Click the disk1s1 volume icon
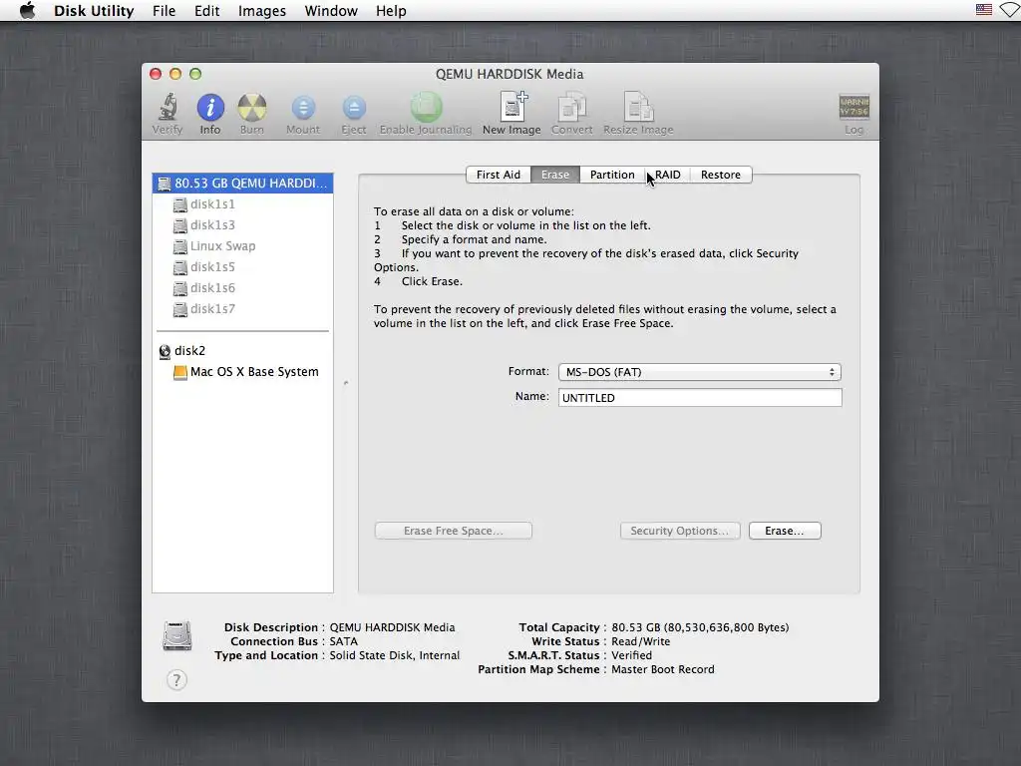This screenshot has height=766, width=1021. click(180, 204)
